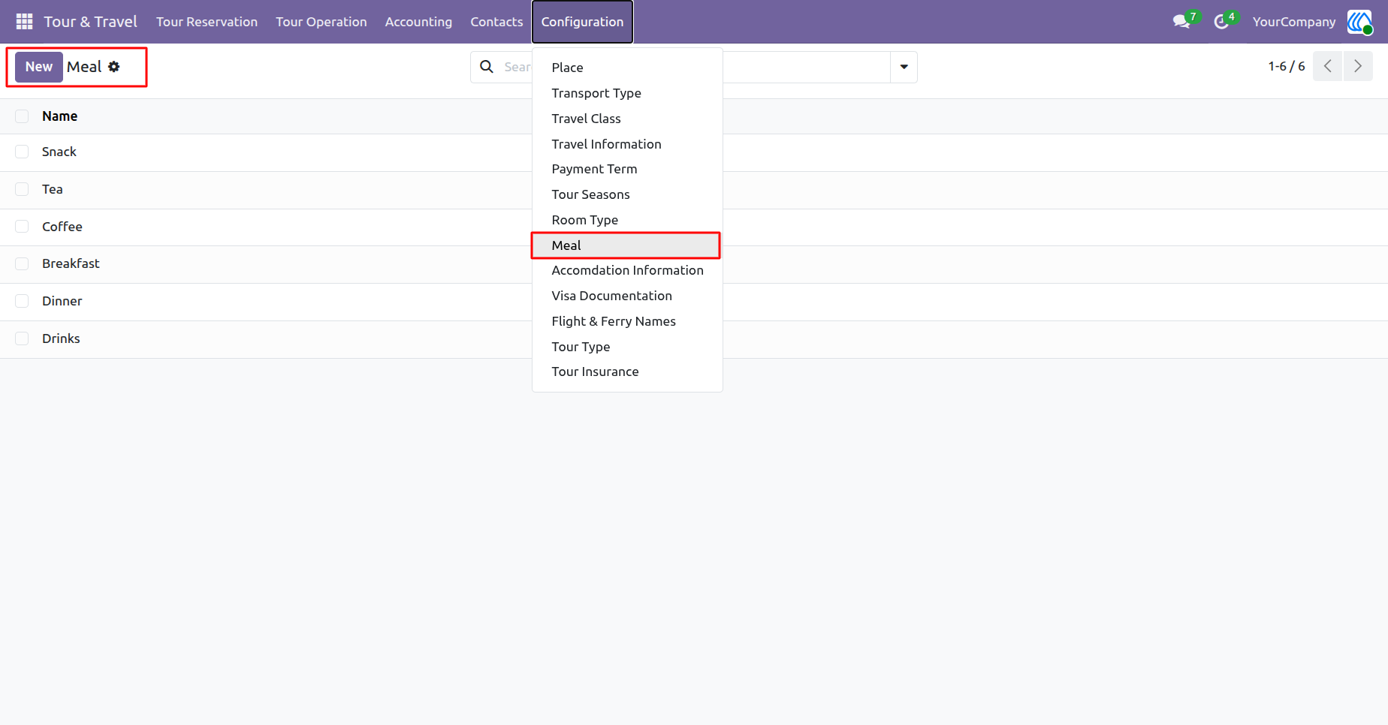Viewport: 1388px width, 725px height.
Task: Collapse the Configuration menu
Action: (x=582, y=22)
